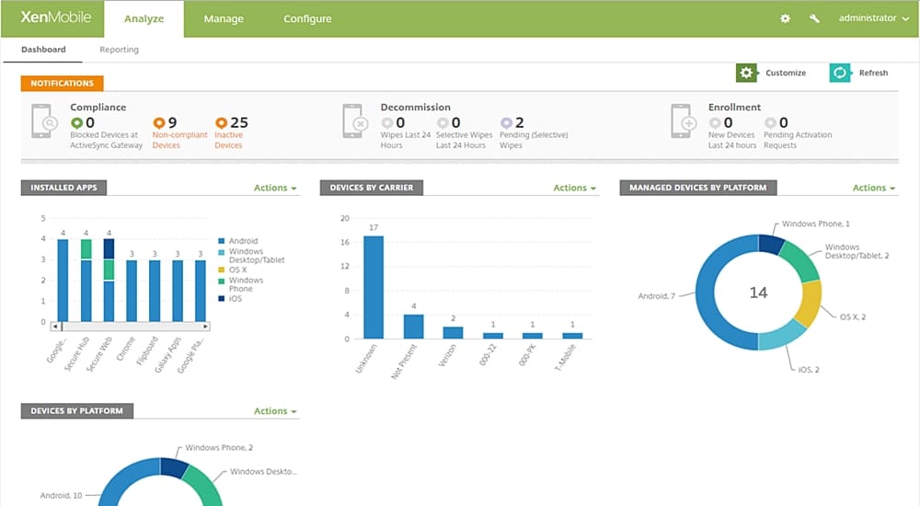Click the Pending Selective Wipes purple marker
Screen dimensions: 920x506
click(x=506, y=122)
